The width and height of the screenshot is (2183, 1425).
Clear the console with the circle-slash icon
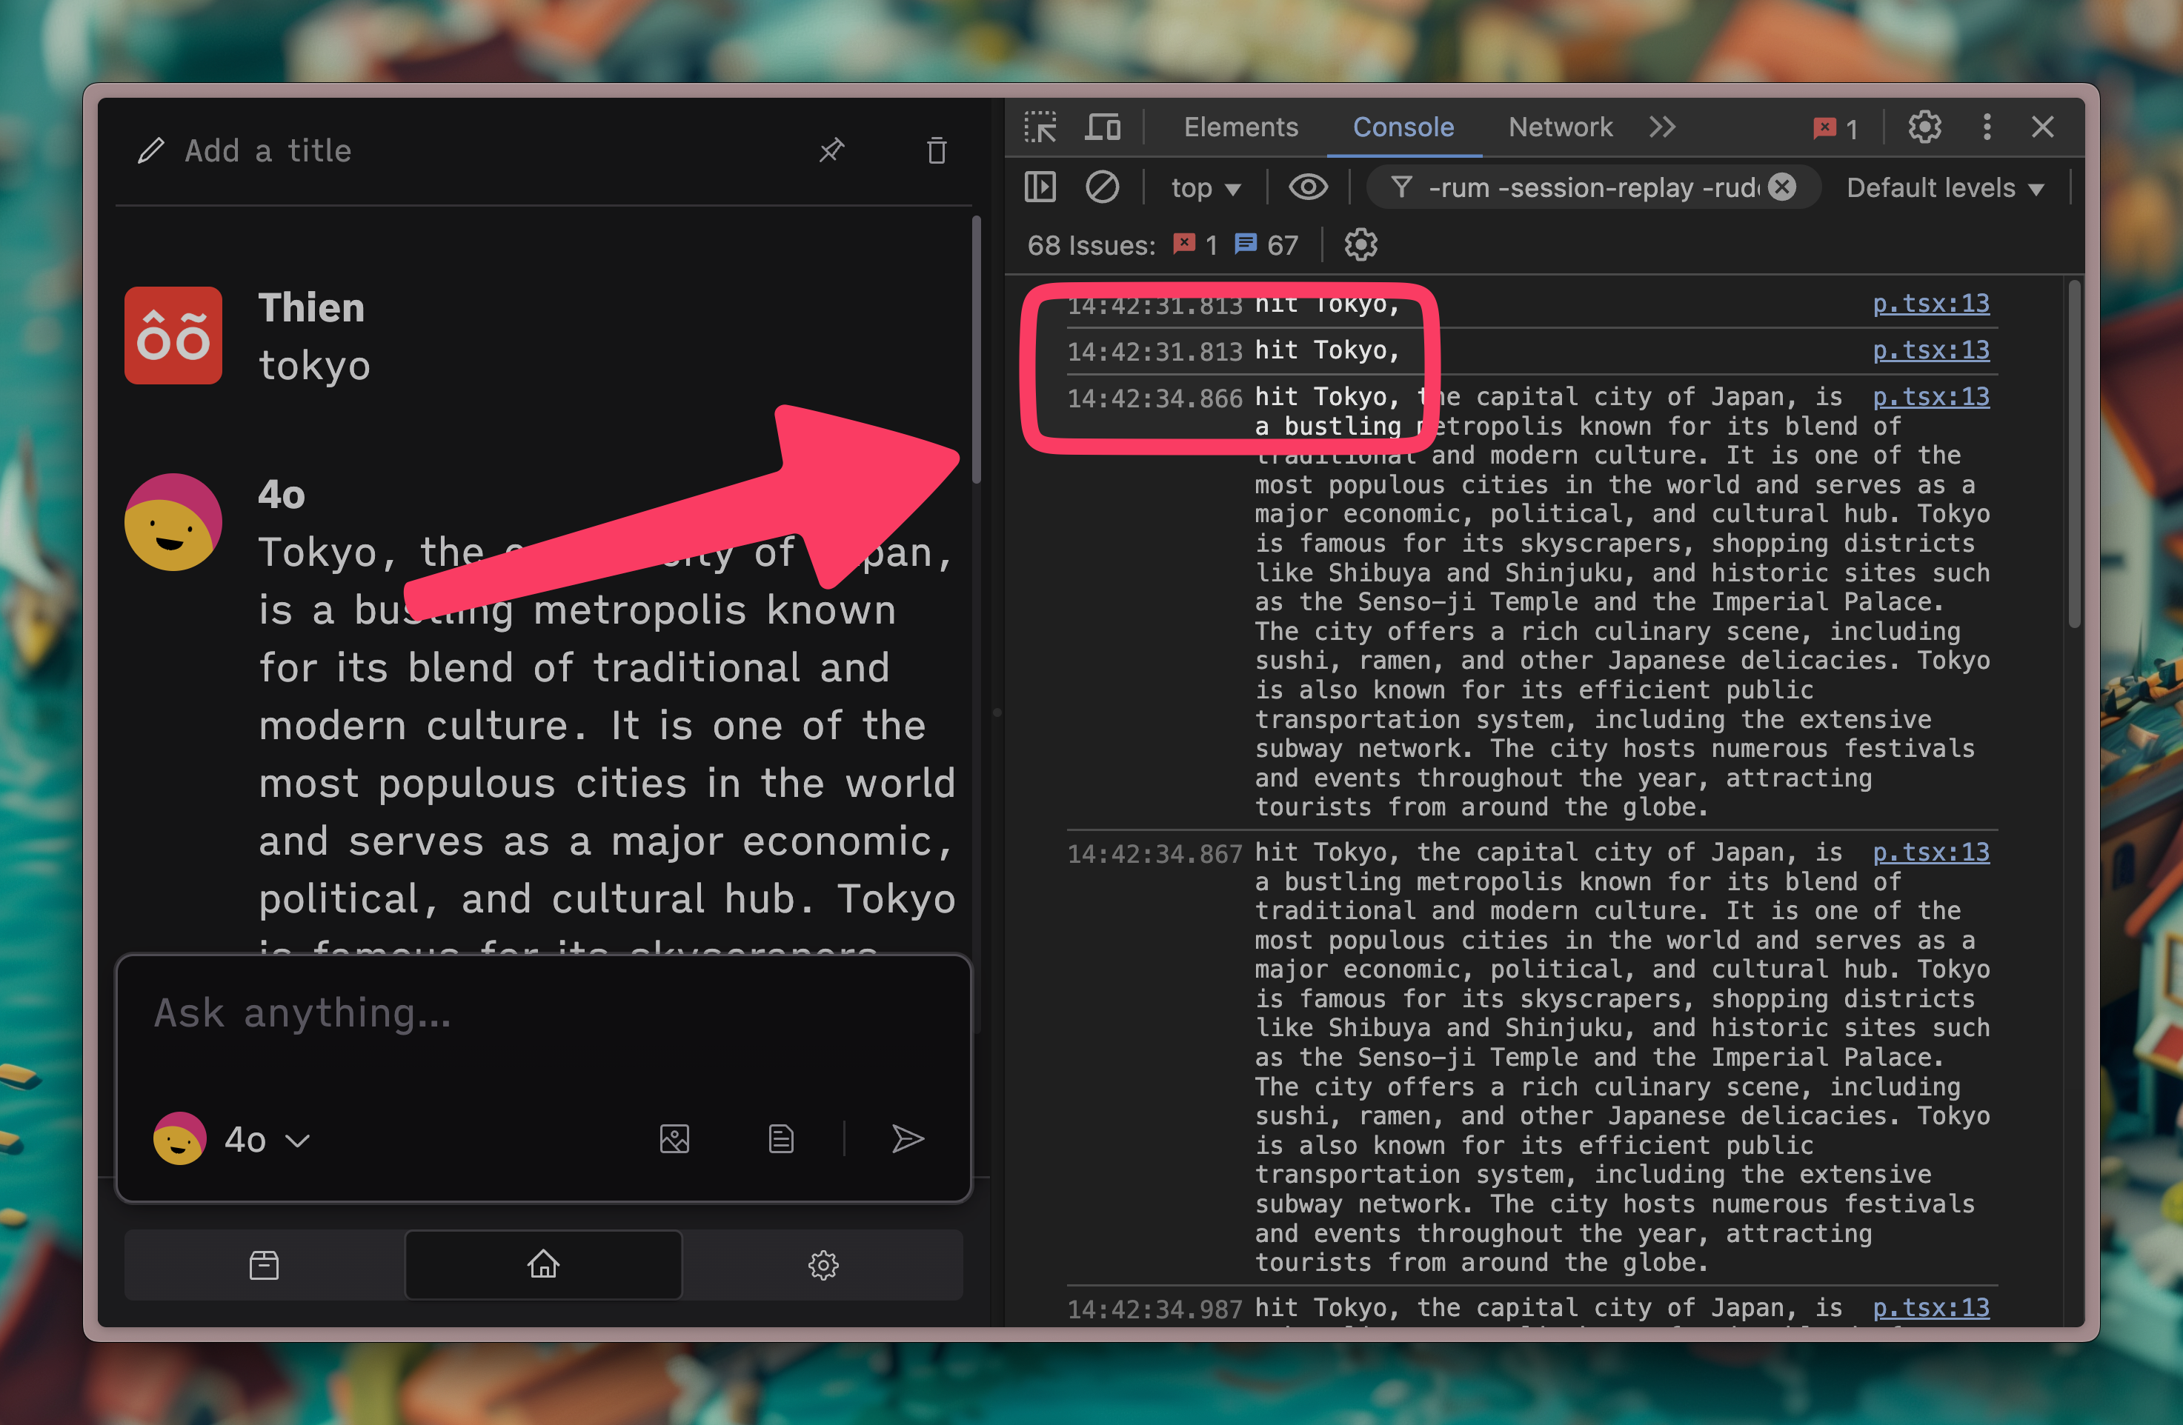pyautogui.click(x=1102, y=187)
